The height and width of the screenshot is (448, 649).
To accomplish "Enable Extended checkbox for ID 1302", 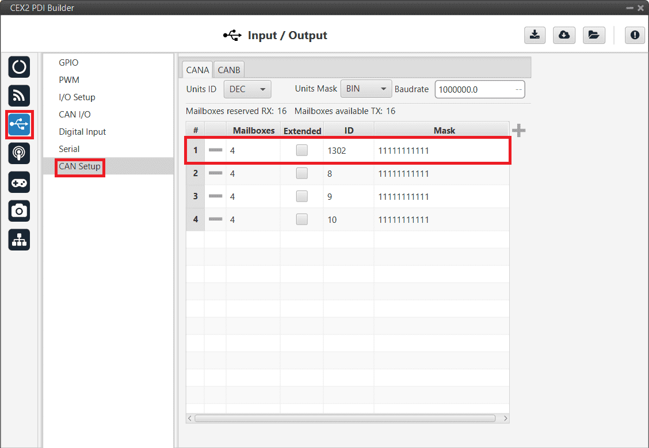I will click(x=301, y=150).
